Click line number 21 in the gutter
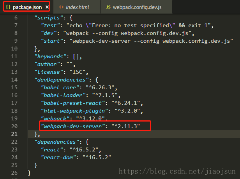This screenshot has height=179, width=240. click(x=14, y=134)
